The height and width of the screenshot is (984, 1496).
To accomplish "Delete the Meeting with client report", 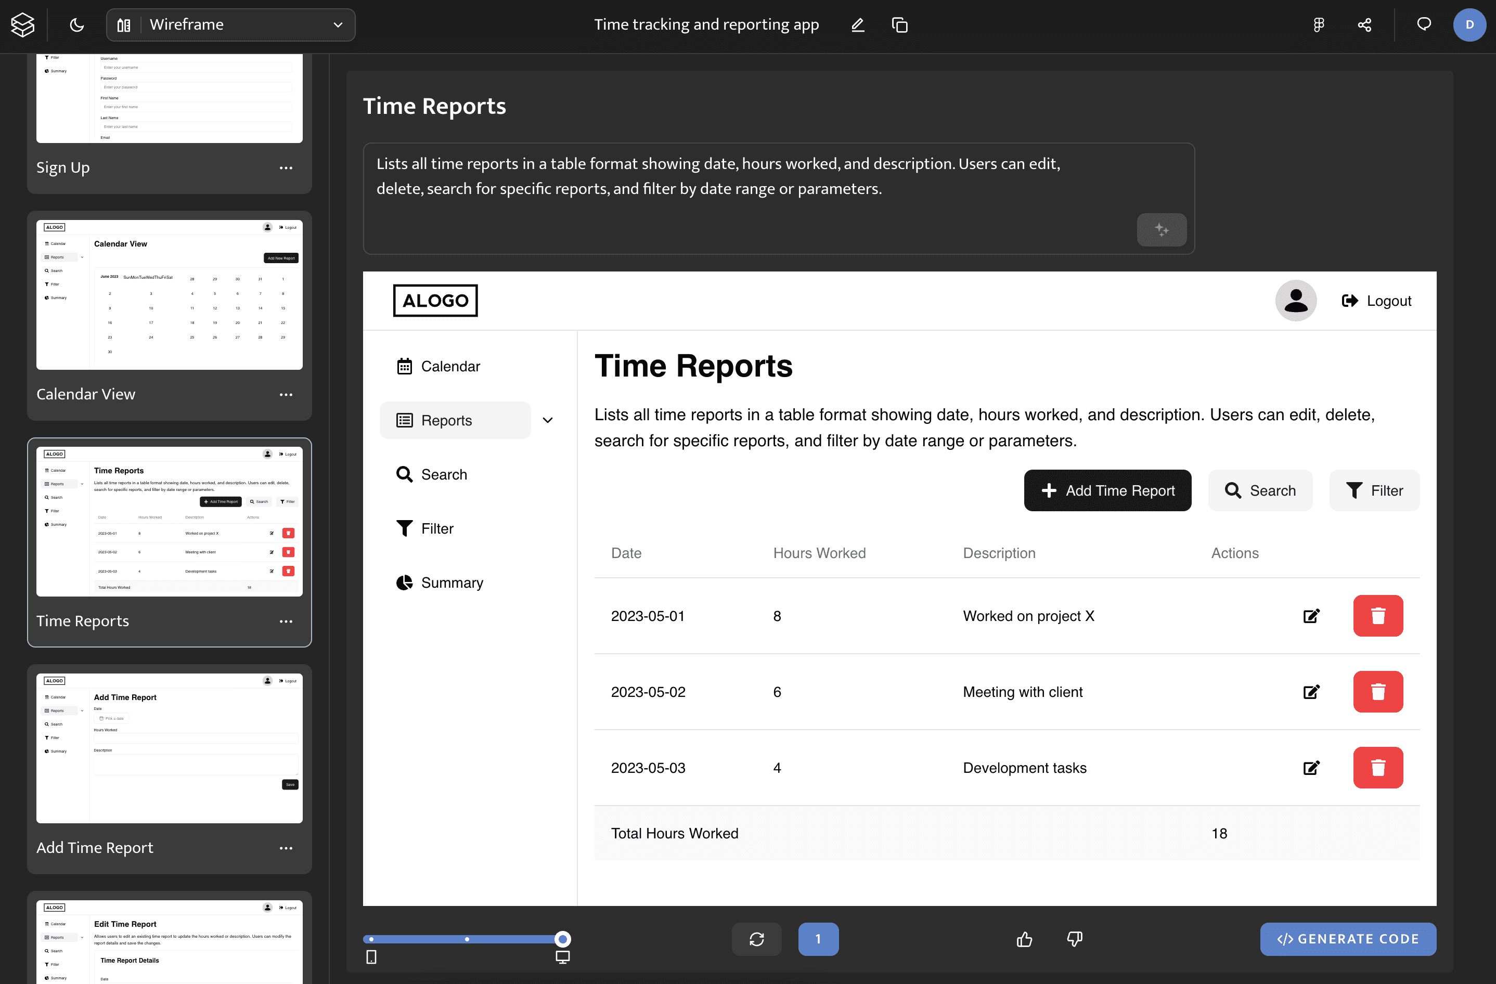I will coord(1378,692).
